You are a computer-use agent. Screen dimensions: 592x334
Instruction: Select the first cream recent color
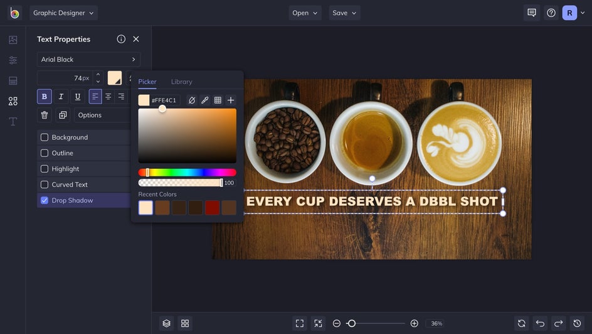145,208
